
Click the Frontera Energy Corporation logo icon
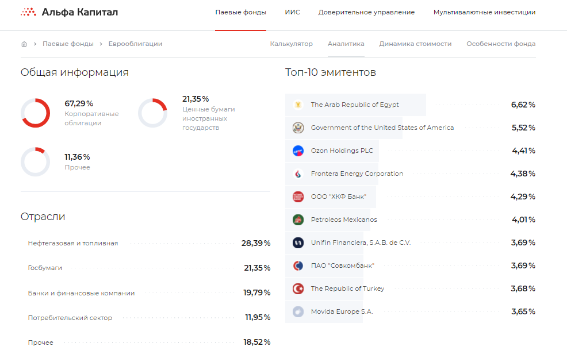click(298, 174)
